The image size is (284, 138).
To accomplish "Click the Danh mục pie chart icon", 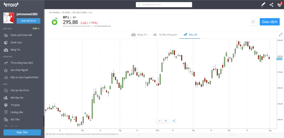I will click(x=6, y=43).
